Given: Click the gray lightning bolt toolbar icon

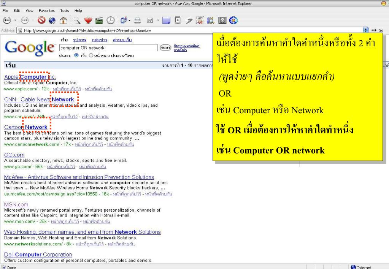Looking at the screenshot, I should [x=189, y=21].
